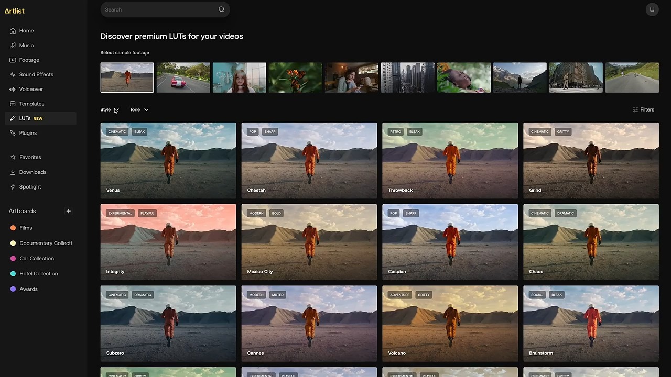
Task: Open the Filters panel
Action: pyautogui.click(x=644, y=109)
